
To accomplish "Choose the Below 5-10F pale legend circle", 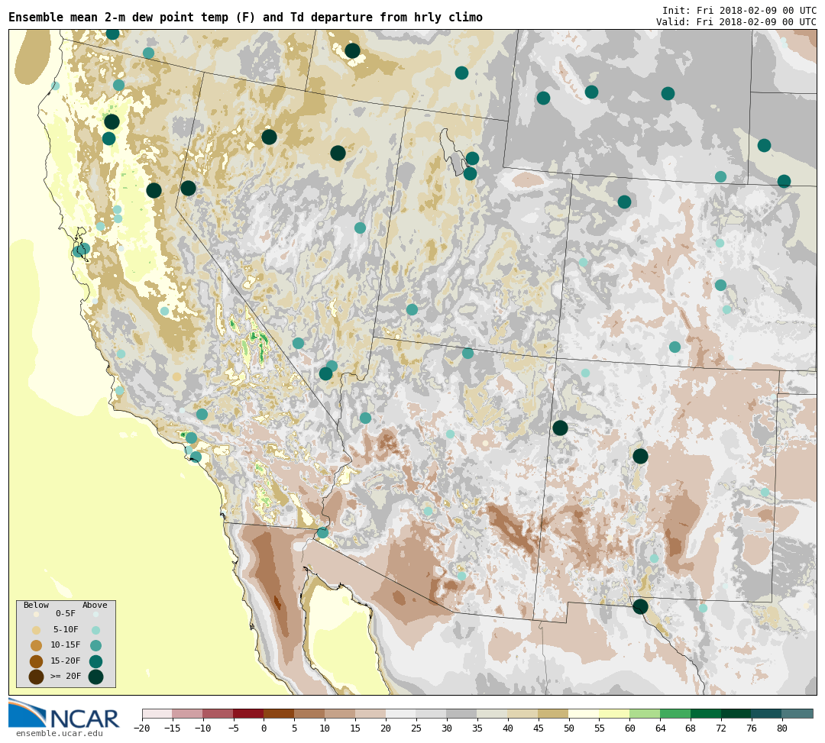I will pyautogui.click(x=36, y=630).
